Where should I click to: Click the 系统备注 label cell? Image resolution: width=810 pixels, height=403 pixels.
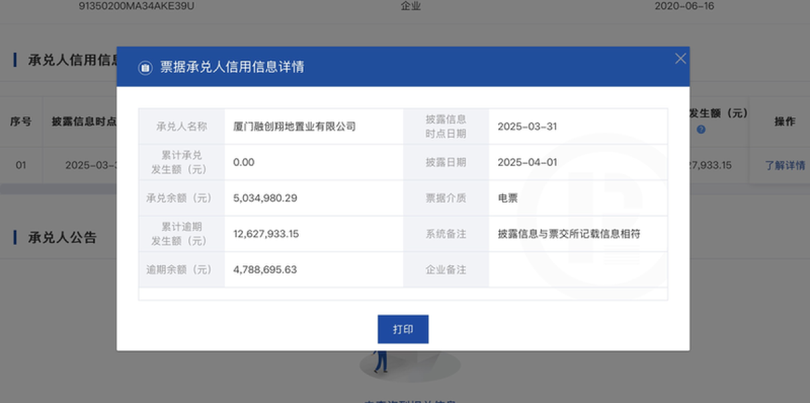(x=446, y=234)
